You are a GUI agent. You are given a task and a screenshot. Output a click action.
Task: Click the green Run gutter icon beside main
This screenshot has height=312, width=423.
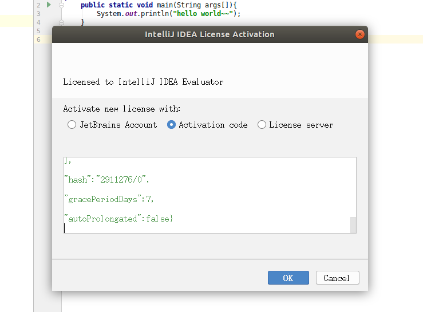pos(49,5)
